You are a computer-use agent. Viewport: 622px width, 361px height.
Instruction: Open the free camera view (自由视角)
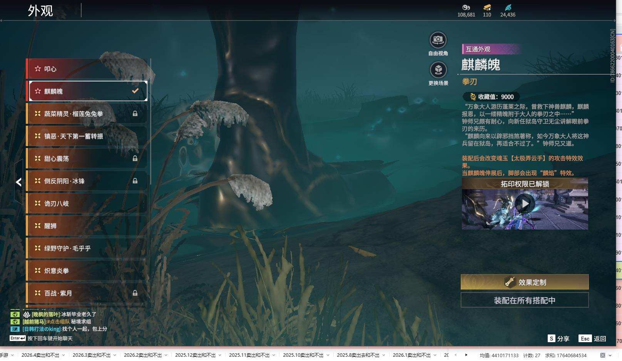coord(438,40)
